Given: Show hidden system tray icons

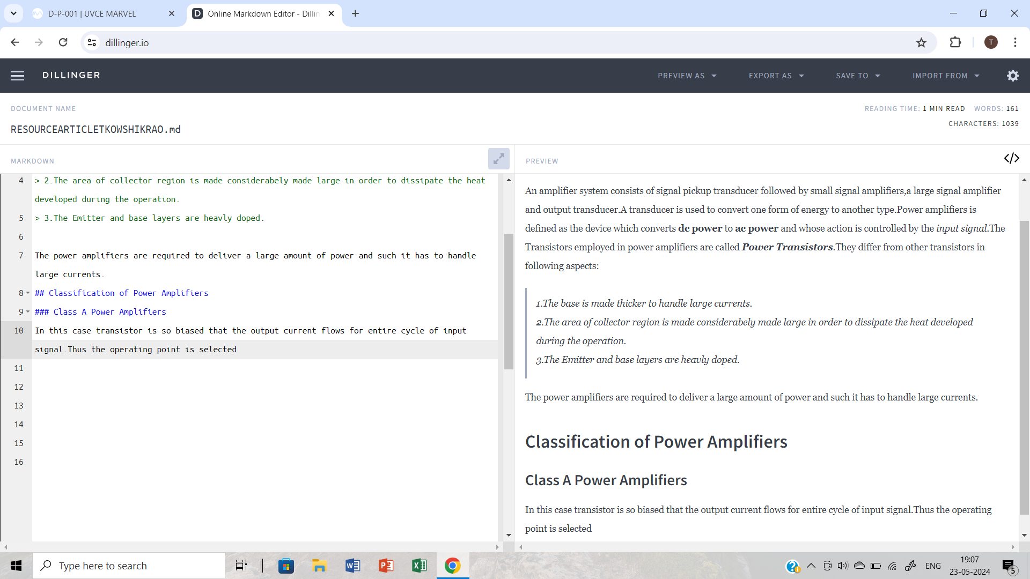Looking at the screenshot, I should (811, 566).
